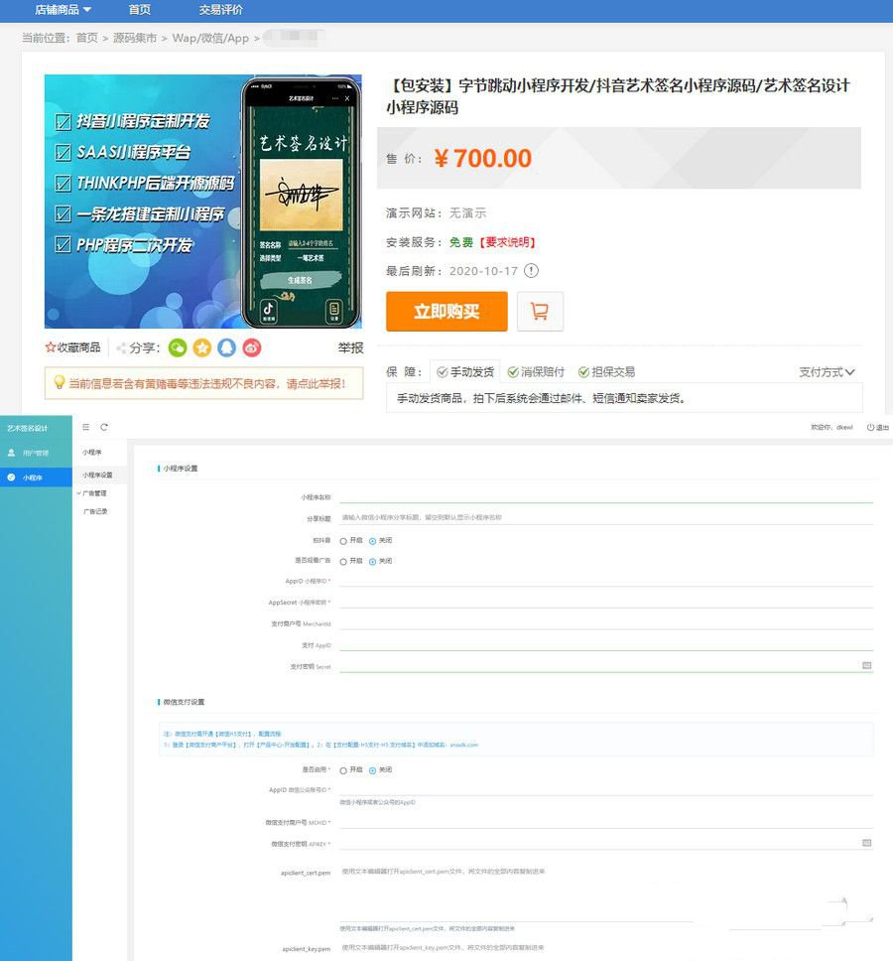Share to Qzone via yellow star icon
This screenshot has height=961, width=893.
(x=202, y=348)
